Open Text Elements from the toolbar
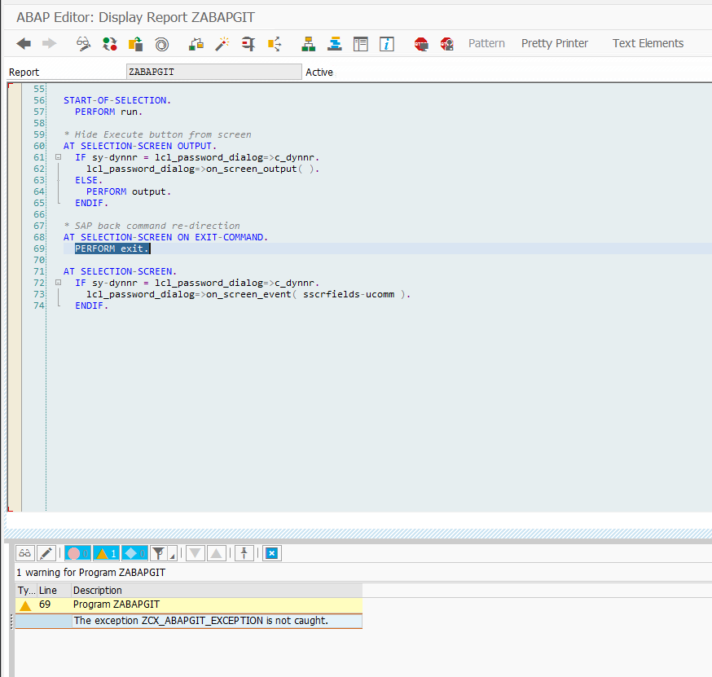Image resolution: width=712 pixels, height=677 pixels. click(x=648, y=44)
